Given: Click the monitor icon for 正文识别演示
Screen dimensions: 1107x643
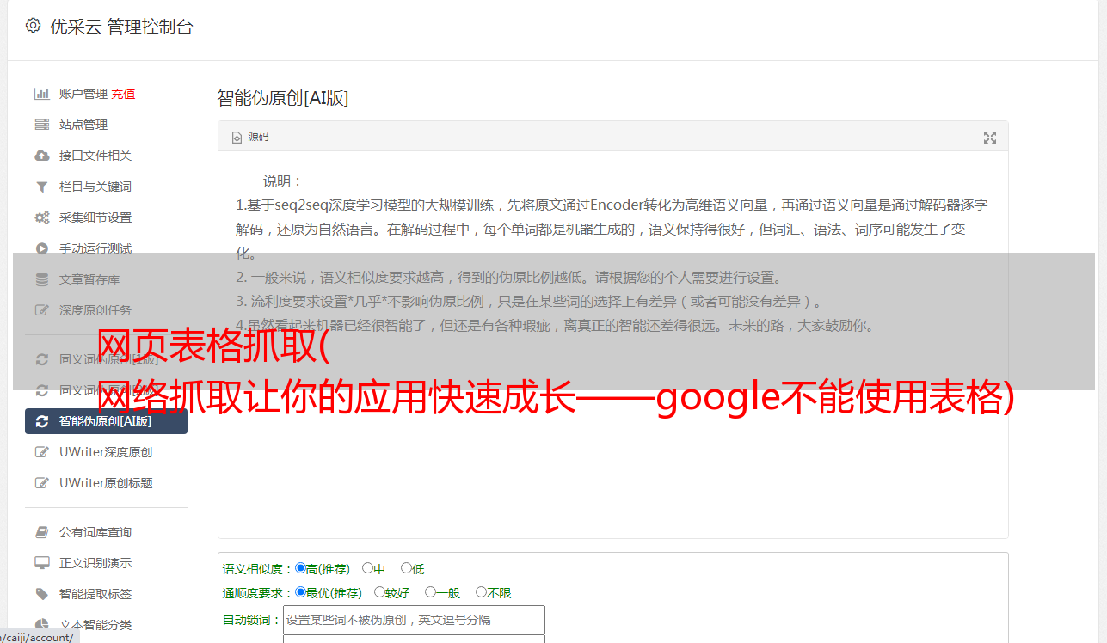Looking at the screenshot, I should click(x=41, y=563).
